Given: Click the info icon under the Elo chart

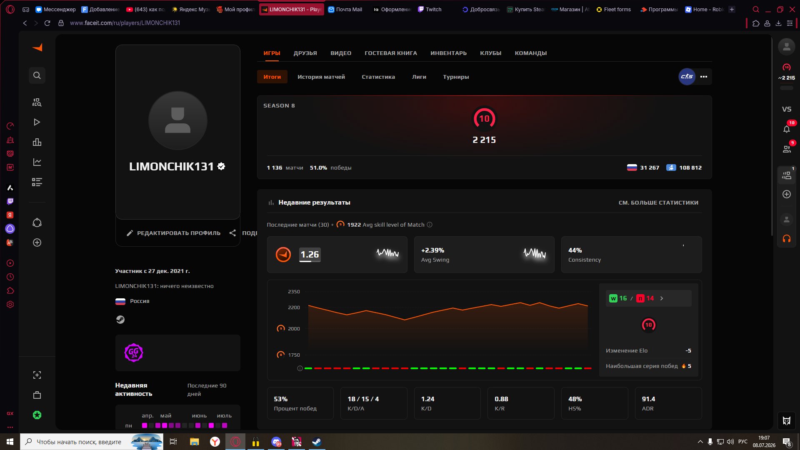Looking at the screenshot, I should tap(300, 368).
